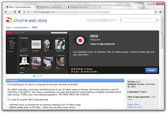167x113 pixels.
Task: Click the Description section header
Action: pyautogui.click(x=65, y=80)
